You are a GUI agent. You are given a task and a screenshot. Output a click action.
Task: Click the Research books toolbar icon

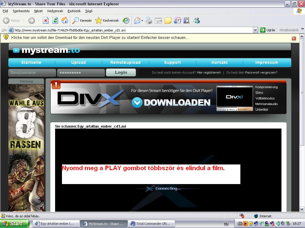(186, 20)
